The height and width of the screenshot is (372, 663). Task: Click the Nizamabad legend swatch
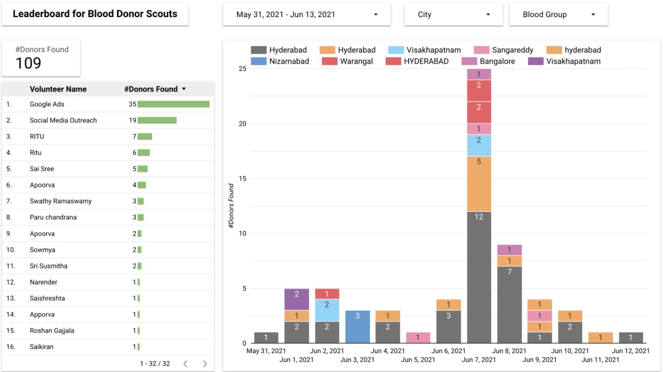(x=258, y=62)
